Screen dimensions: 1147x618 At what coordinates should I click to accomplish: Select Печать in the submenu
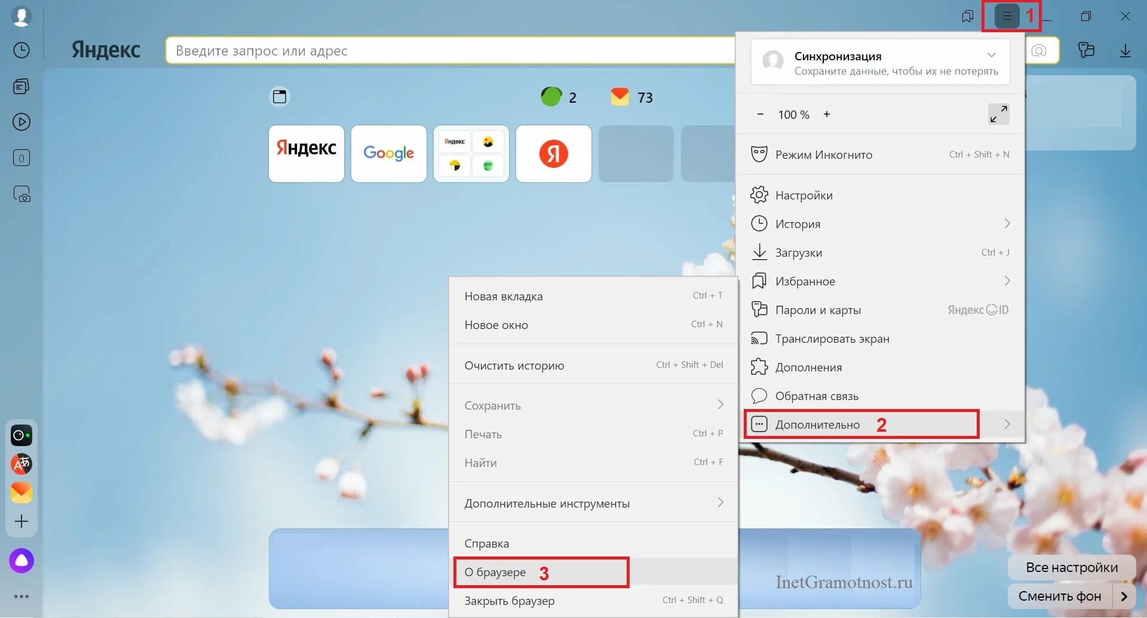pyautogui.click(x=593, y=434)
